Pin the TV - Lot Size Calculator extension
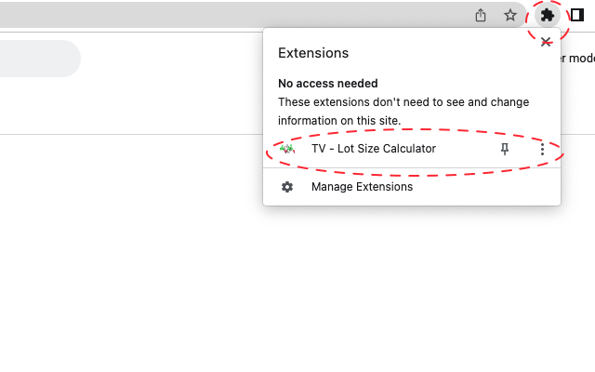 (506, 149)
